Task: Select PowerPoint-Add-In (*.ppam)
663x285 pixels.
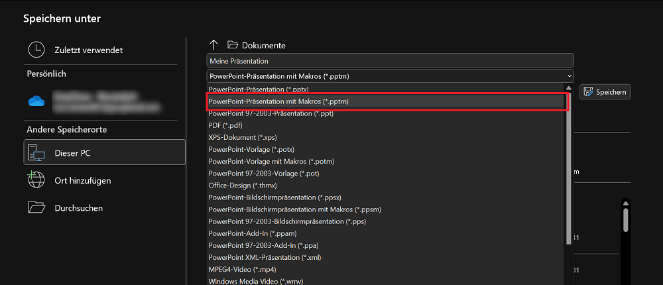Action: coord(386,233)
